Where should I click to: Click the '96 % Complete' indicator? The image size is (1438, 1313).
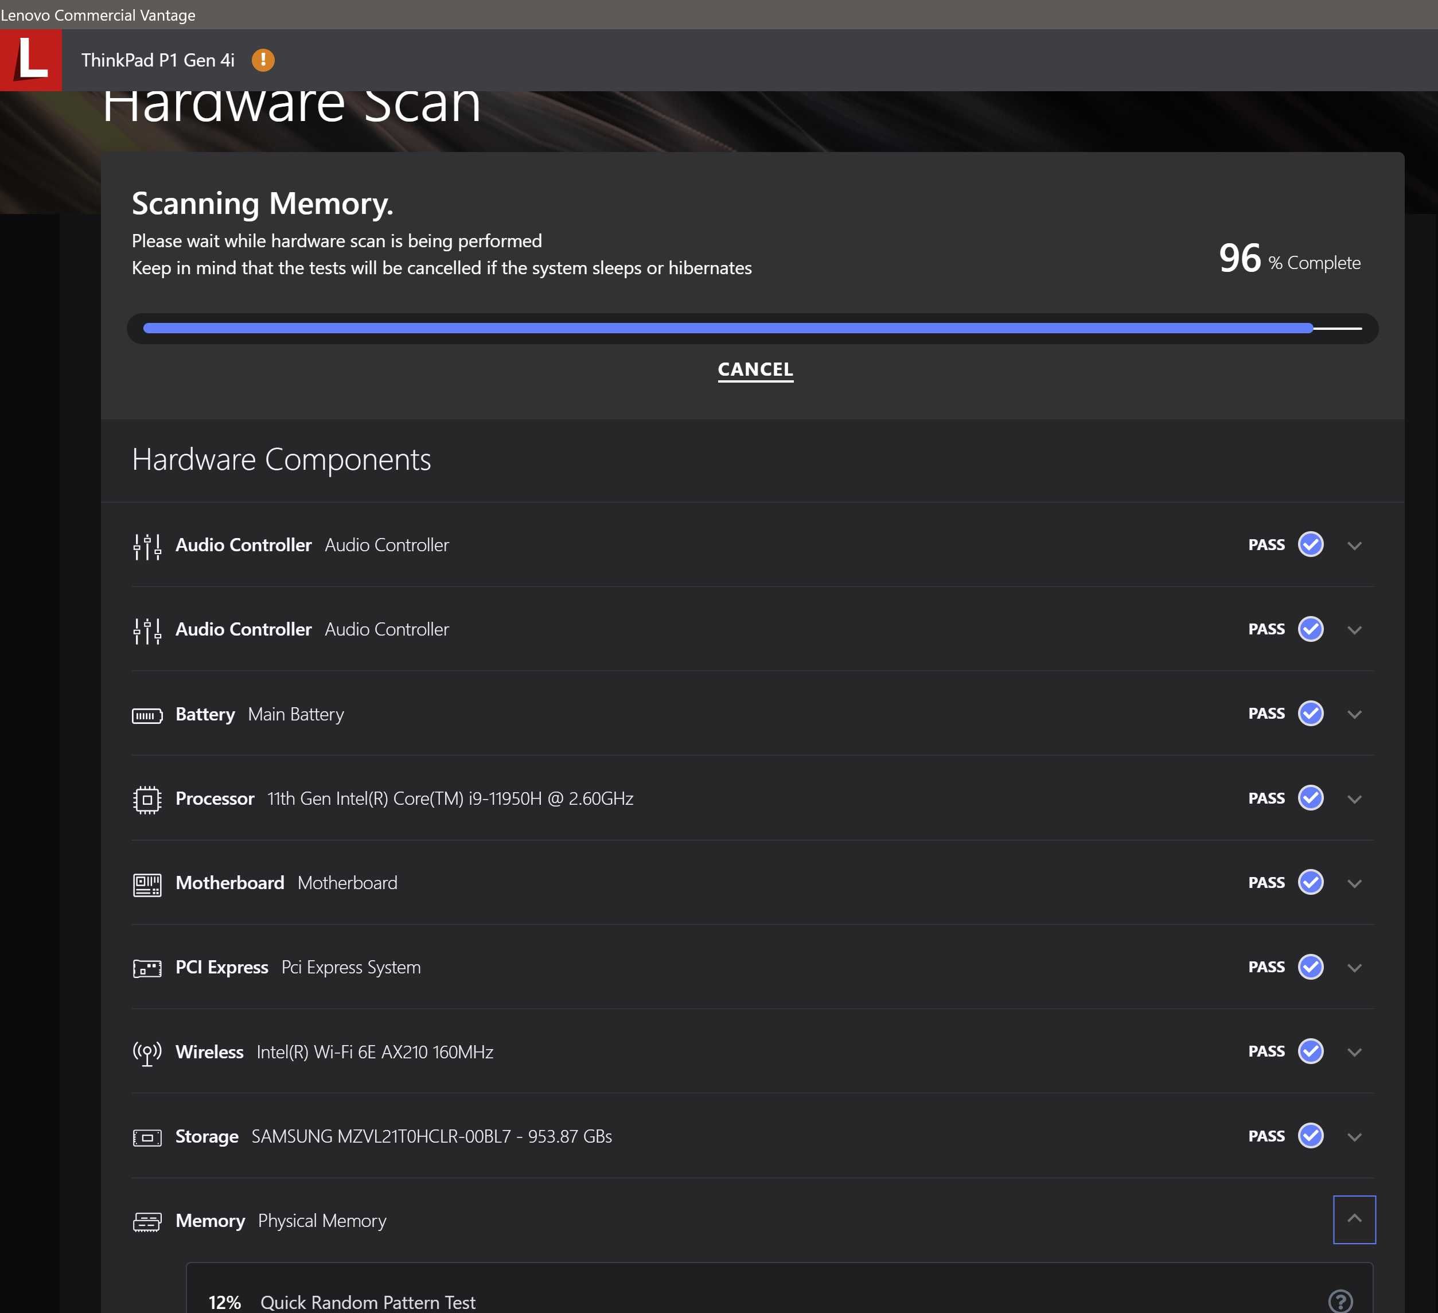pos(1289,258)
